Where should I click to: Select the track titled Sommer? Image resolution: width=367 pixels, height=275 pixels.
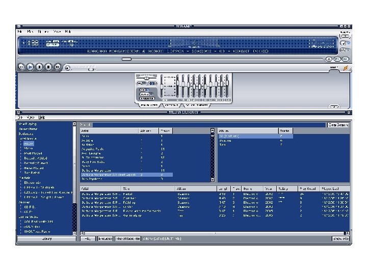coord(215,198)
